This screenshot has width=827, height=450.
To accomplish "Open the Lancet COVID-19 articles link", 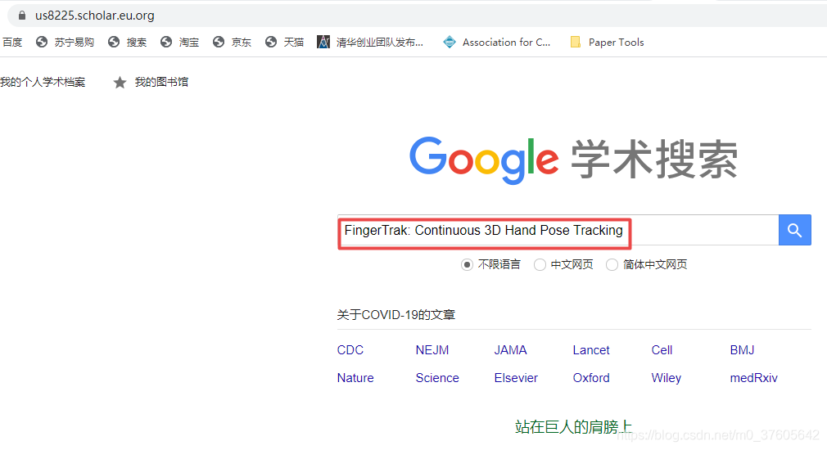I will pyautogui.click(x=591, y=350).
